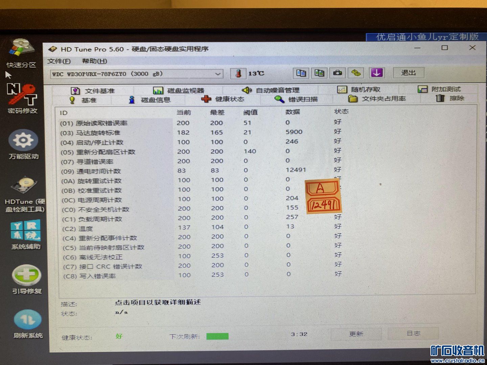Switch to the 文件基准 tab

coord(93,91)
